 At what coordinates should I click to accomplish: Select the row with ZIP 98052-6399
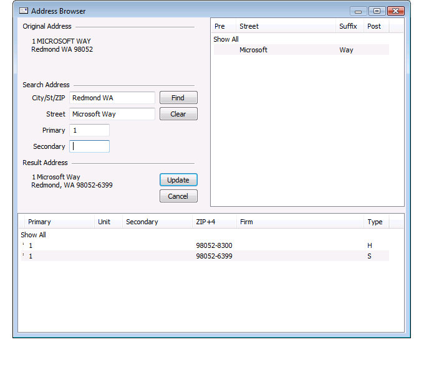pyautogui.click(x=205, y=256)
